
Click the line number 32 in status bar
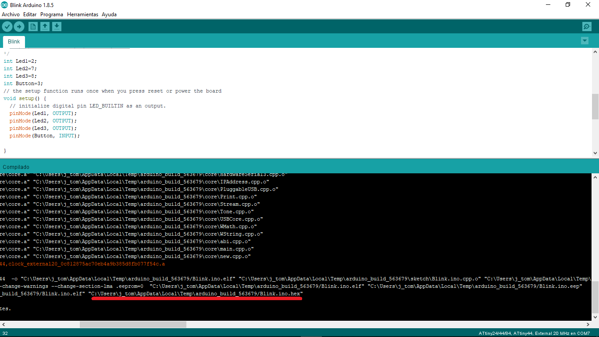coord(5,333)
